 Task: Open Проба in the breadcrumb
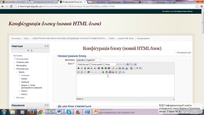coord(112,38)
